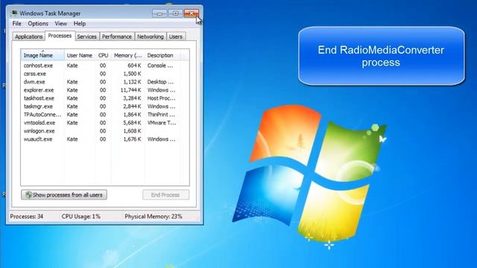Click the ThinPrint ... description cell
The image size is (477, 268).
161,115
